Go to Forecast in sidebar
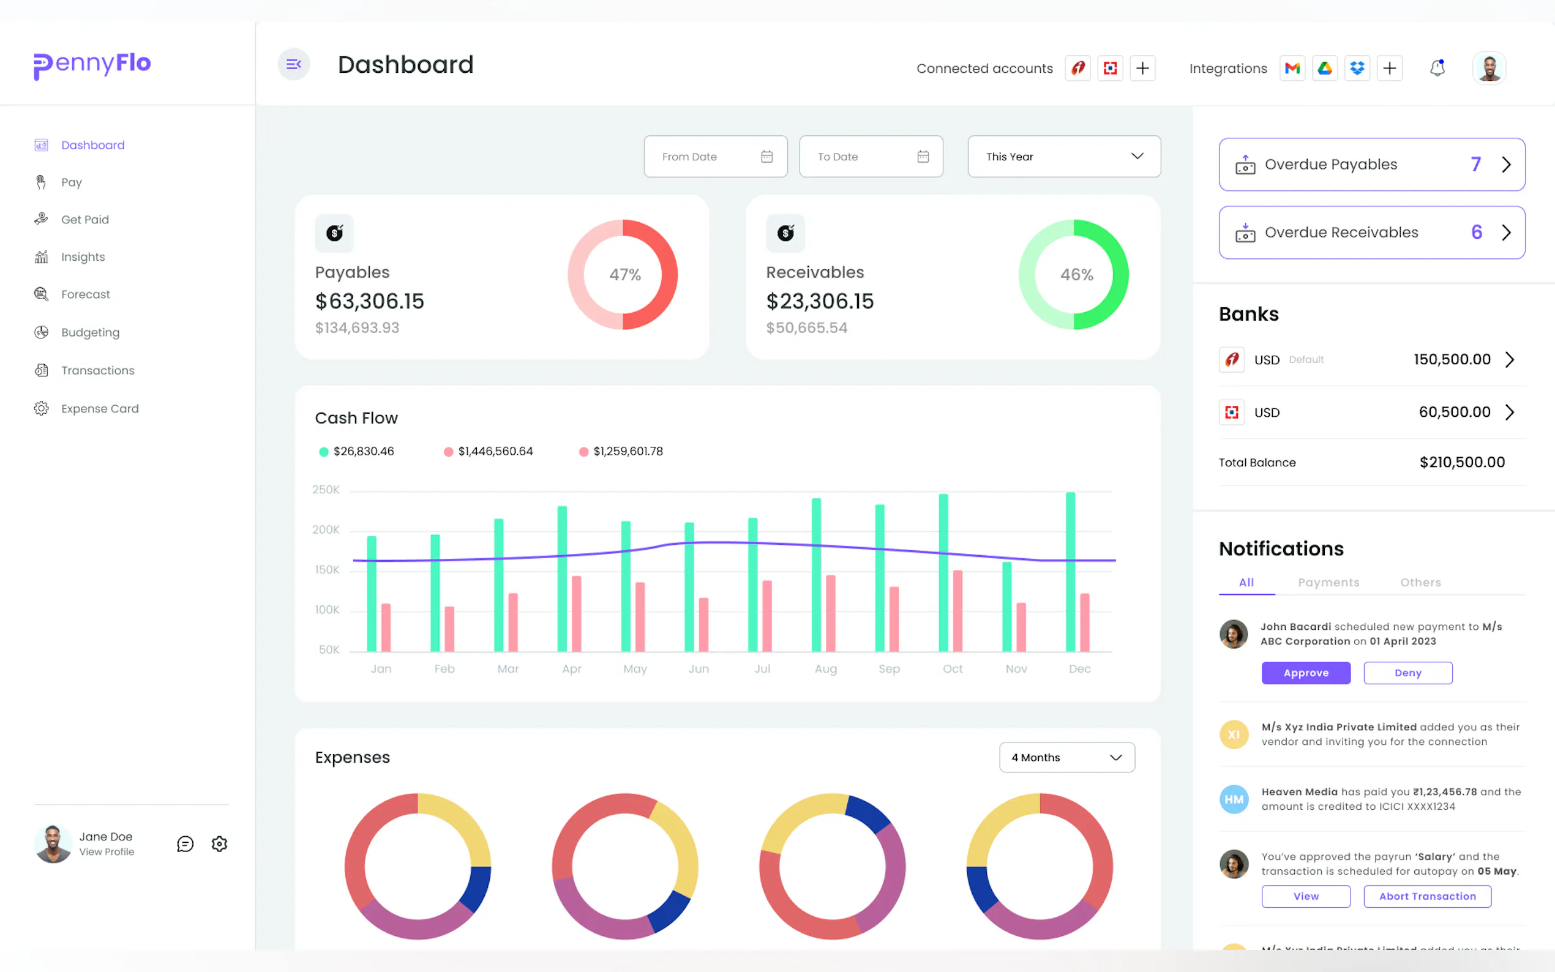The image size is (1555, 972). click(x=86, y=294)
